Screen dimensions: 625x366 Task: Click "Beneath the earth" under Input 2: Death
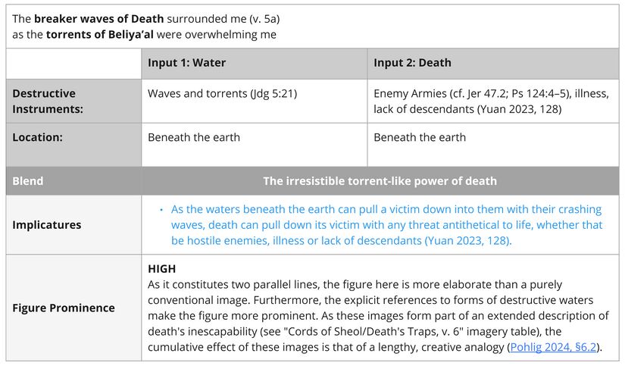420,137
